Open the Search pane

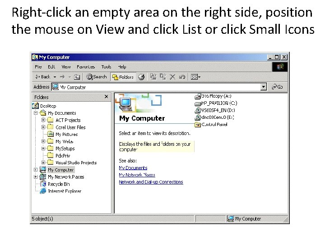pos(97,77)
